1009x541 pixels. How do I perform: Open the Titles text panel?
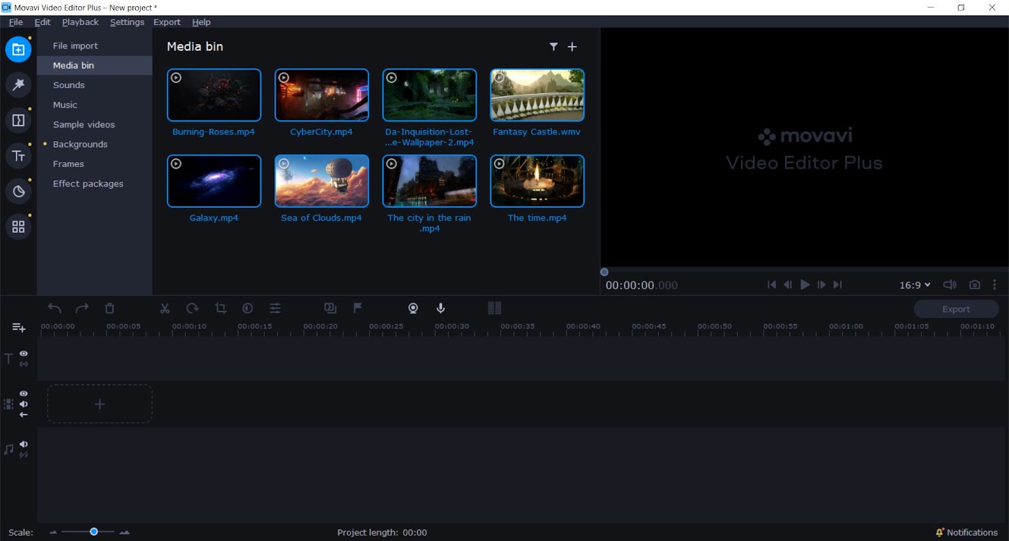coord(18,156)
